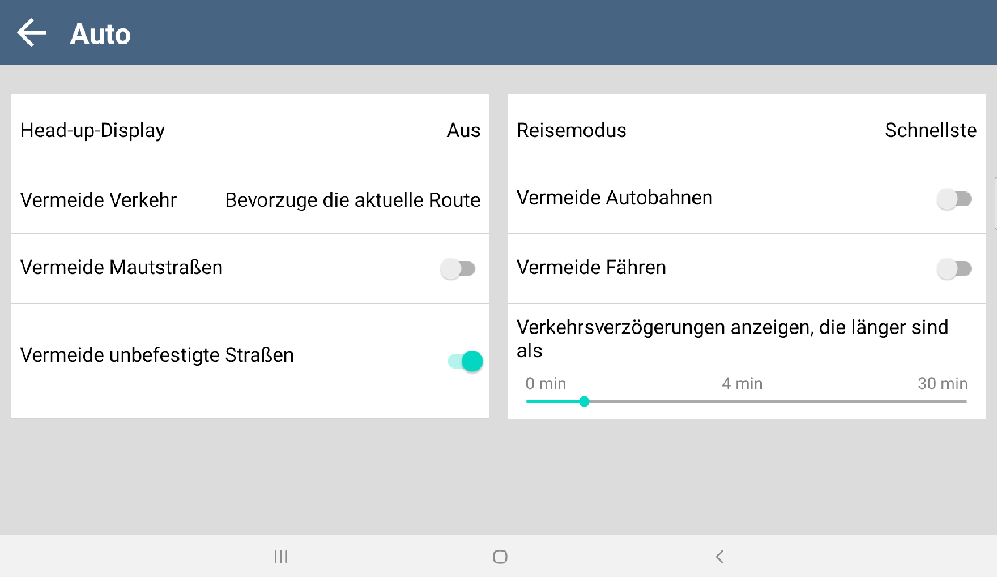The width and height of the screenshot is (997, 577).
Task: Enable the Vermeide Mautstraßen switch
Action: 458,268
